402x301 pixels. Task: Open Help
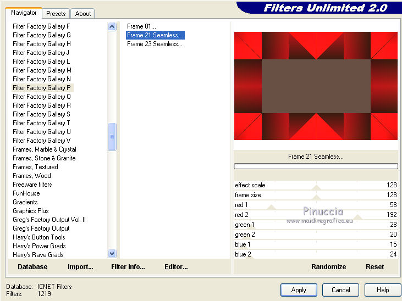pyautogui.click(x=383, y=290)
